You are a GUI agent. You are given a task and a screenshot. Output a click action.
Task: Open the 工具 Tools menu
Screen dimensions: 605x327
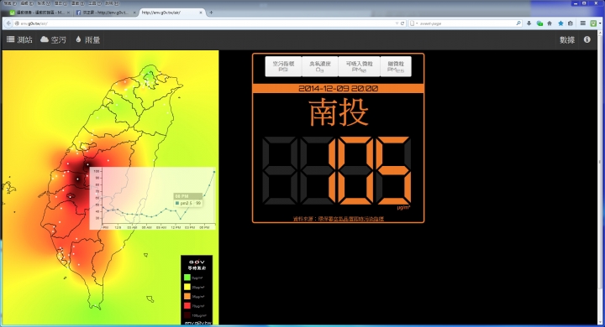click(x=94, y=3)
